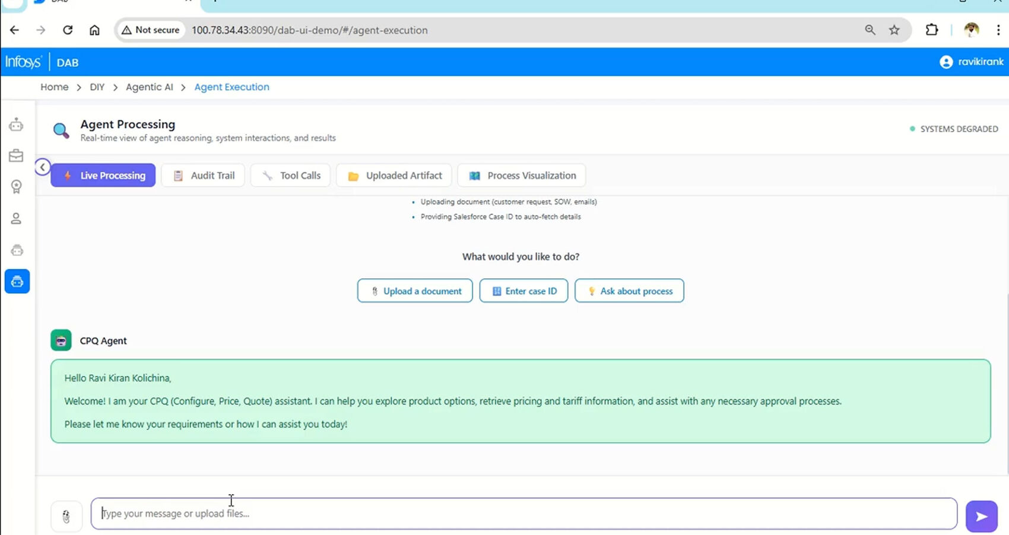The height and width of the screenshot is (535, 1009).
Task: Open browser three-dot menu
Action: [998, 30]
